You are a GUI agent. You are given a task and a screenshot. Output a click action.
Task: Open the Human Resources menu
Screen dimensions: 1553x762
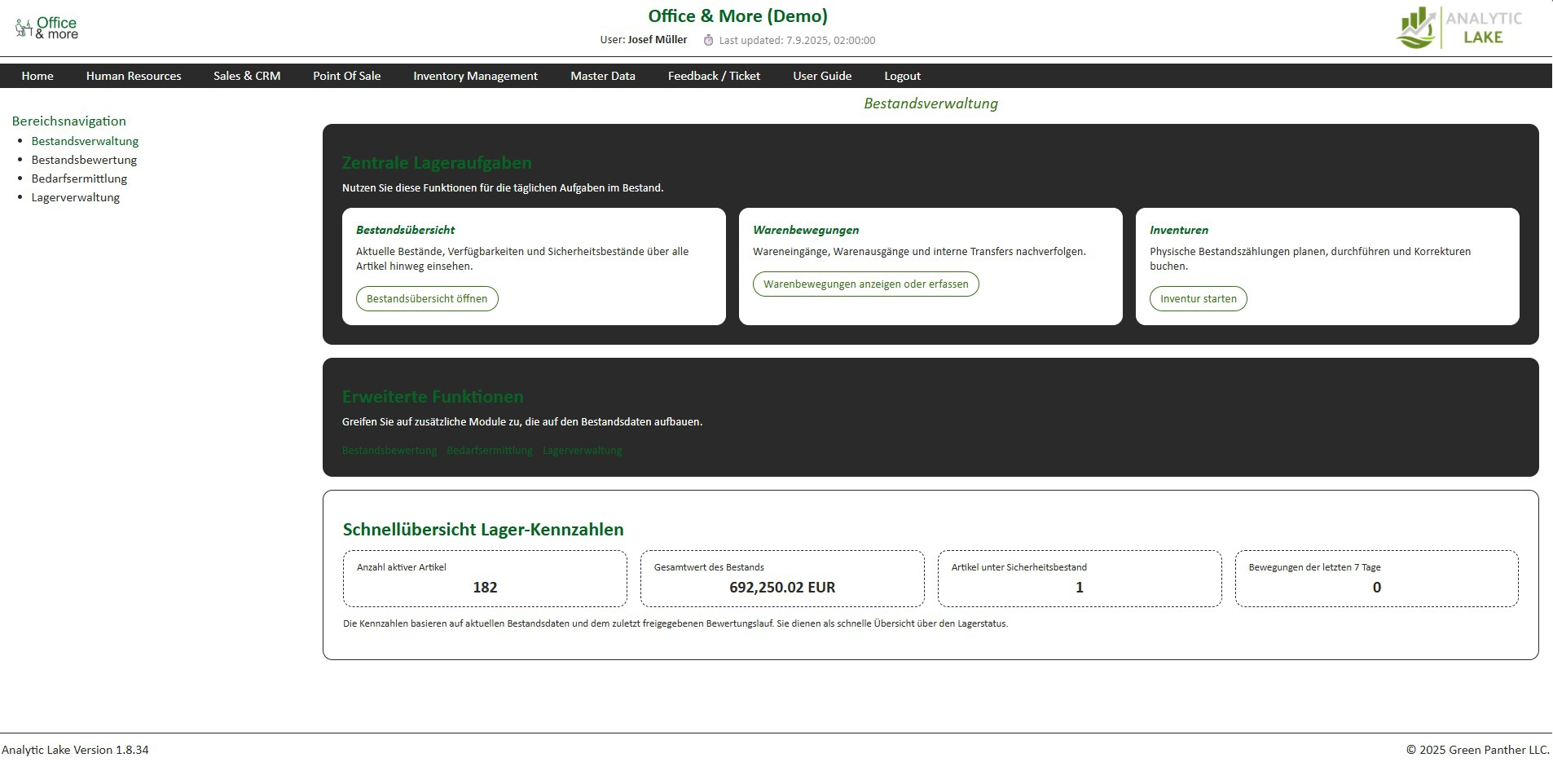pos(134,76)
